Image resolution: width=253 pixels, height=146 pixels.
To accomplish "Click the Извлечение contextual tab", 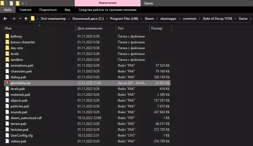I will coord(108,3).
